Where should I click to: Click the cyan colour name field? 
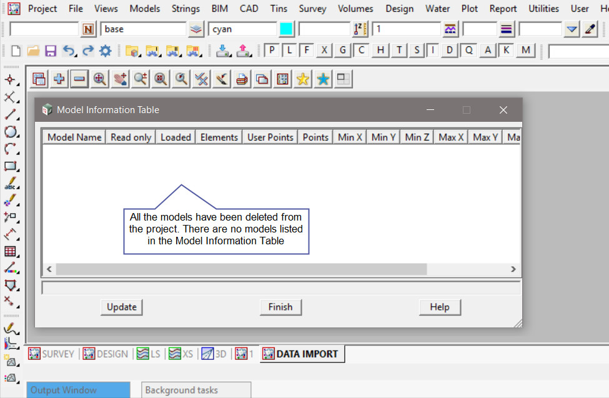tap(243, 29)
